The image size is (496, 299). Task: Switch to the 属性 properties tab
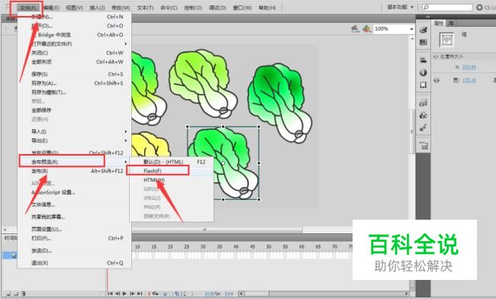coord(439,23)
